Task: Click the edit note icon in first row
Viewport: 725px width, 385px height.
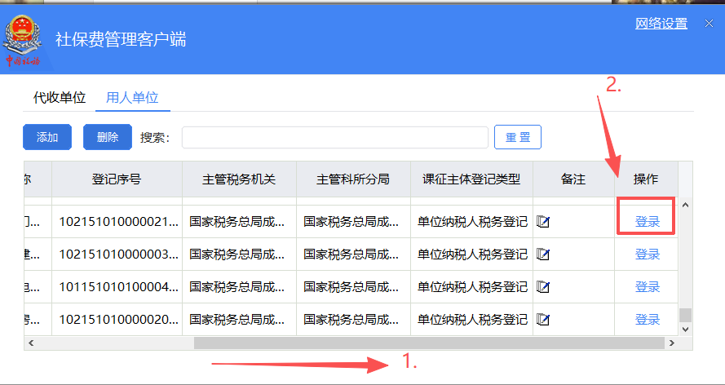Action: coord(543,222)
